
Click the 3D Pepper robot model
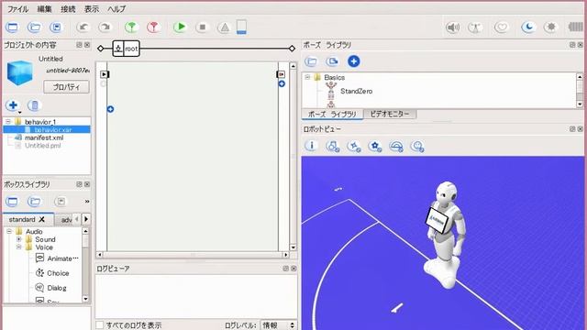click(x=445, y=235)
